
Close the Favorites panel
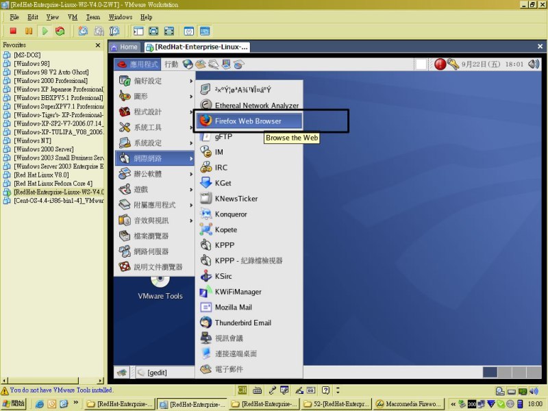tap(98, 45)
